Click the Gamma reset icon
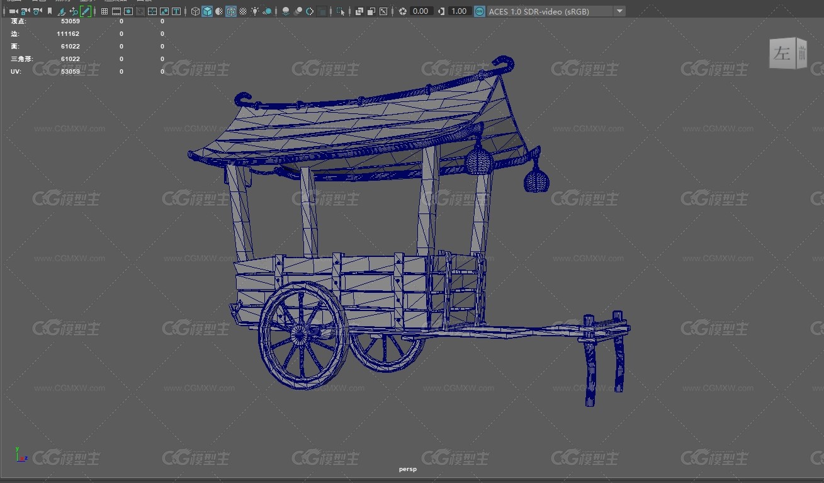Image resolution: width=824 pixels, height=483 pixels. (441, 11)
